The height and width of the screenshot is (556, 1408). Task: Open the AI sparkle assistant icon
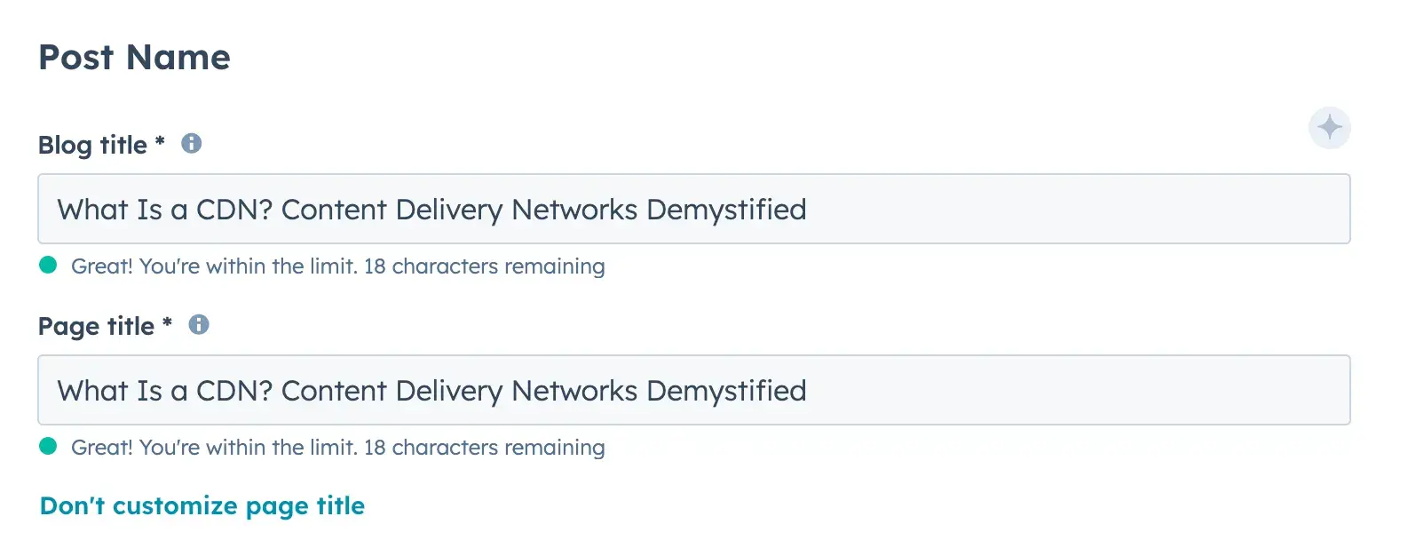[x=1329, y=128]
